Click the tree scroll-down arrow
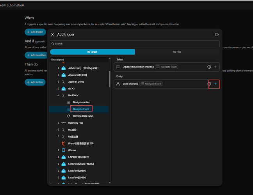 110,183
